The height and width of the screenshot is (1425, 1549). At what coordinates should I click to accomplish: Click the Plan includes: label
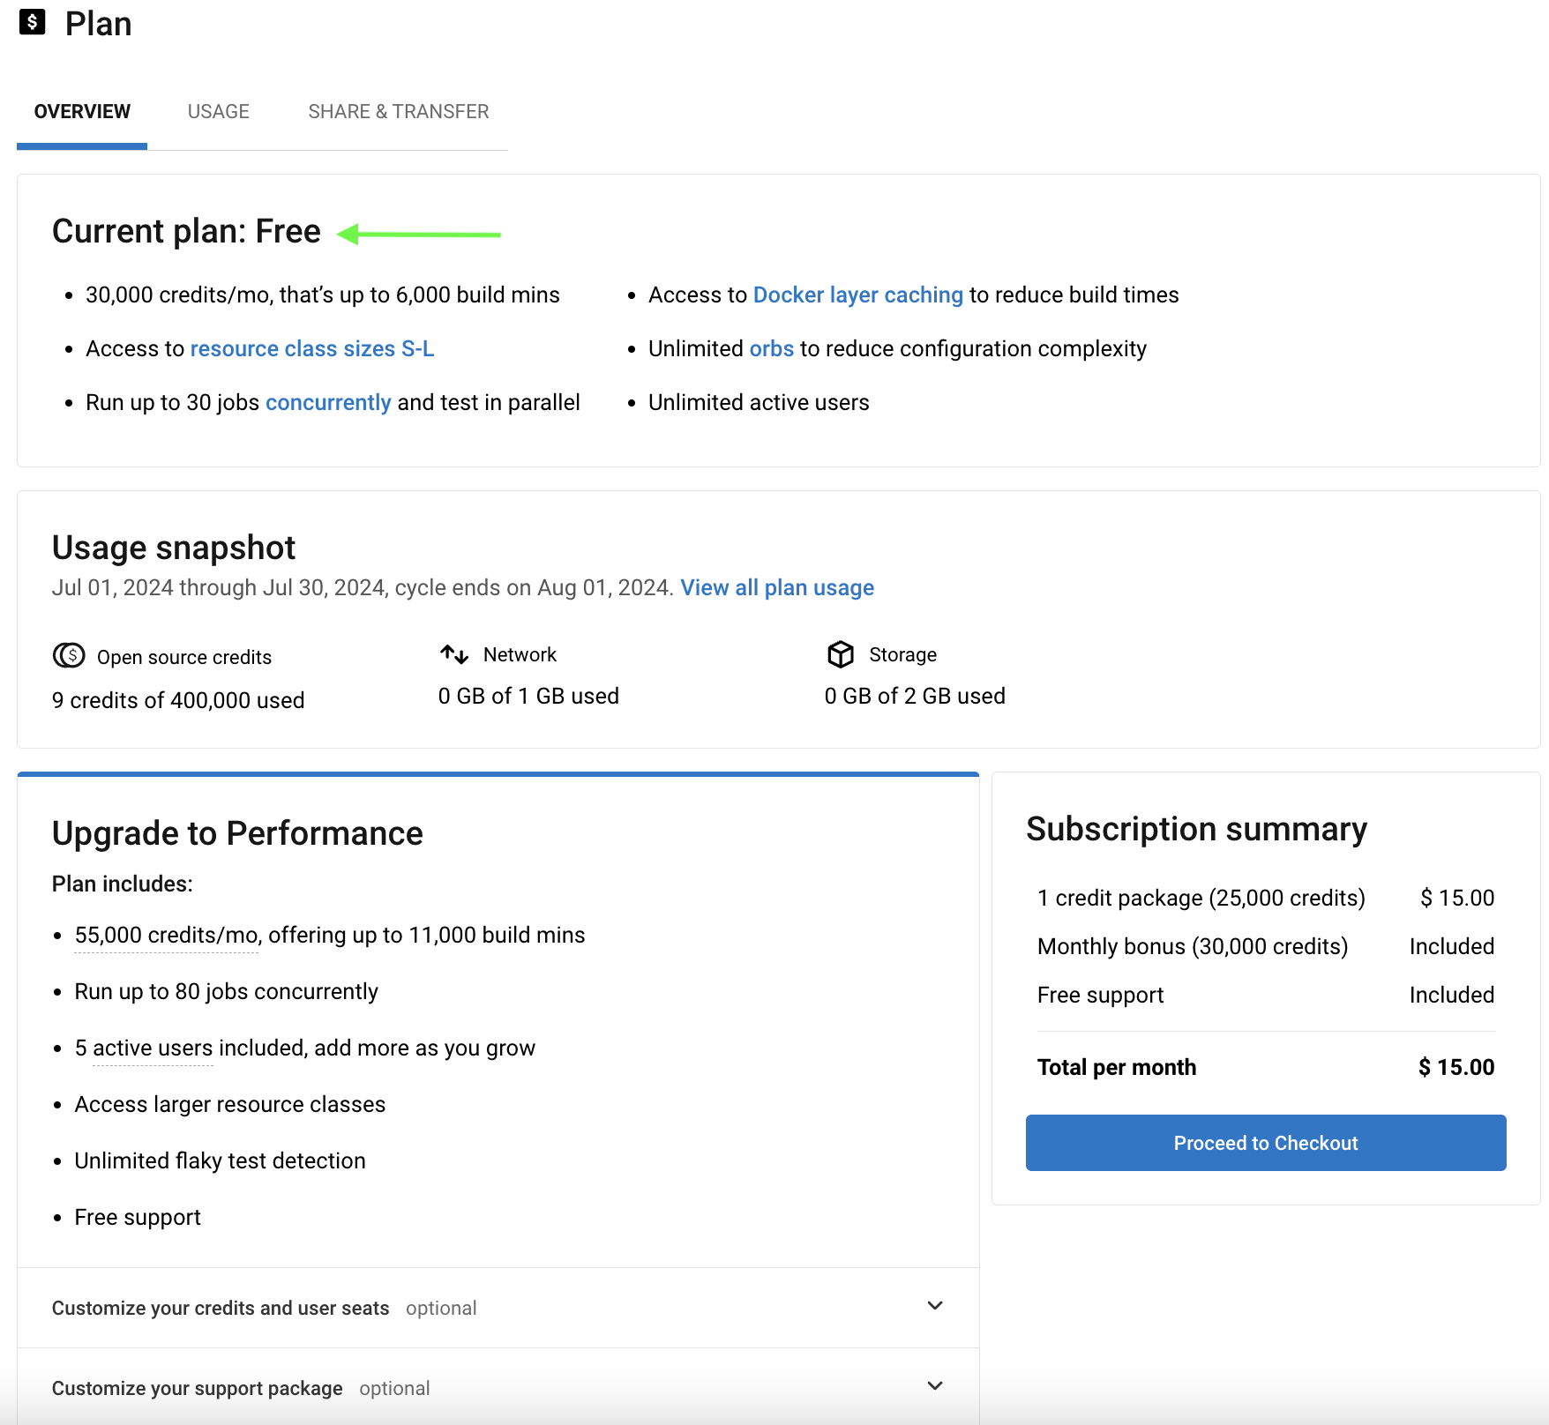point(123,884)
